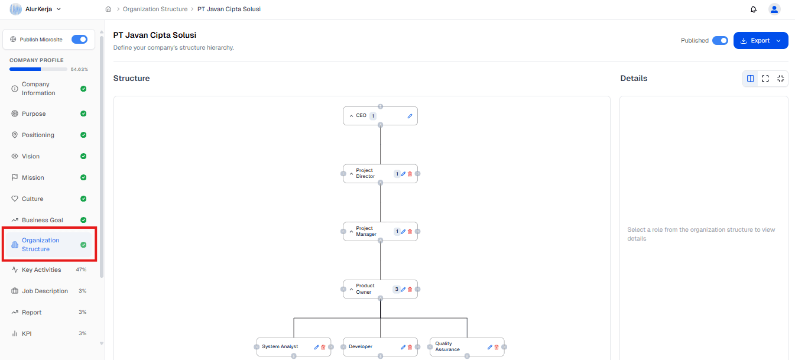Screen dimensions: 795x360
Task: Open the notification bell
Action: [x=753, y=9]
